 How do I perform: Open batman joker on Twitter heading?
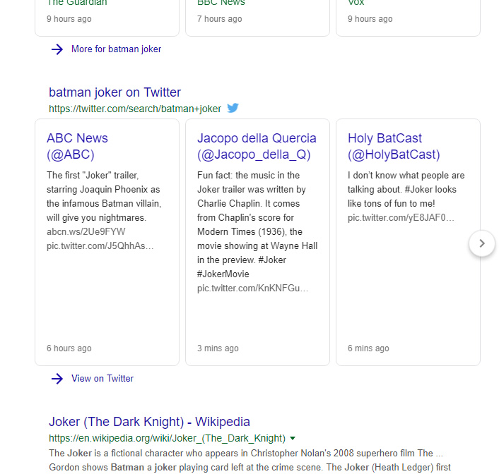pos(115,92)
